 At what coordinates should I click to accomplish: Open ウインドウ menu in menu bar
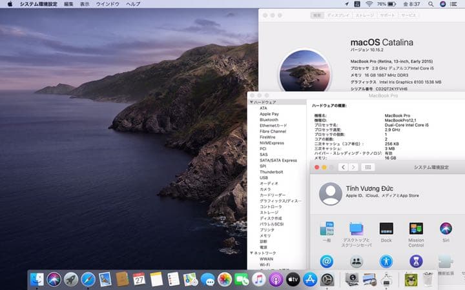click(x=108, y=4)
